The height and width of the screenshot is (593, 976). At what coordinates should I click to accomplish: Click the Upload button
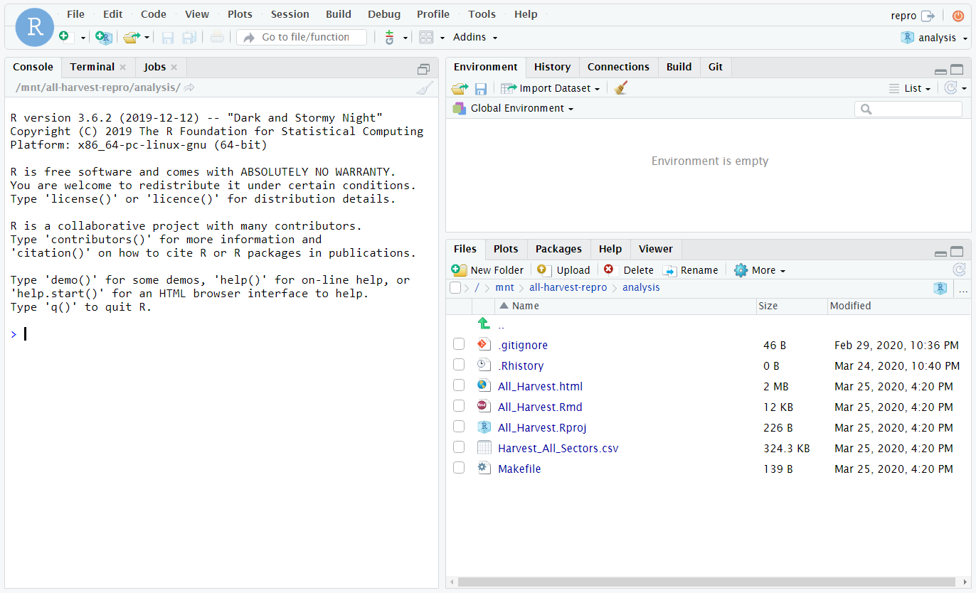[563, 270]
